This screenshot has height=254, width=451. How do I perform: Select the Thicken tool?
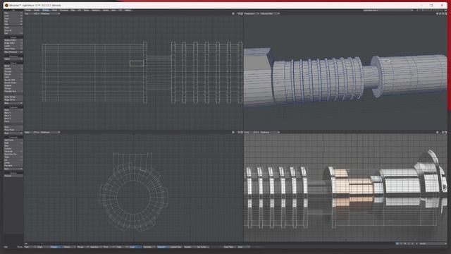(x=13, y=88)
